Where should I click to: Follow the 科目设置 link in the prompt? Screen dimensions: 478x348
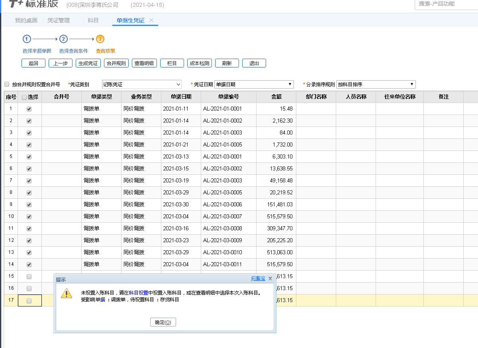pyautogui.click(x=139, y=293)
